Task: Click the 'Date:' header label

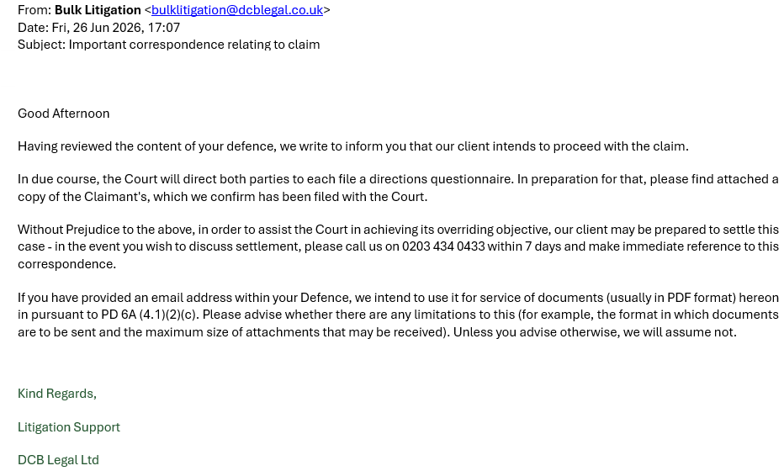Action: click(x=33, y=28)
